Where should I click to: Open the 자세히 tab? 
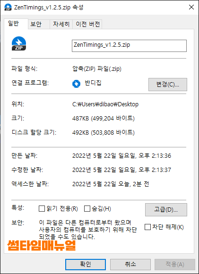click(x=61, y=24)
